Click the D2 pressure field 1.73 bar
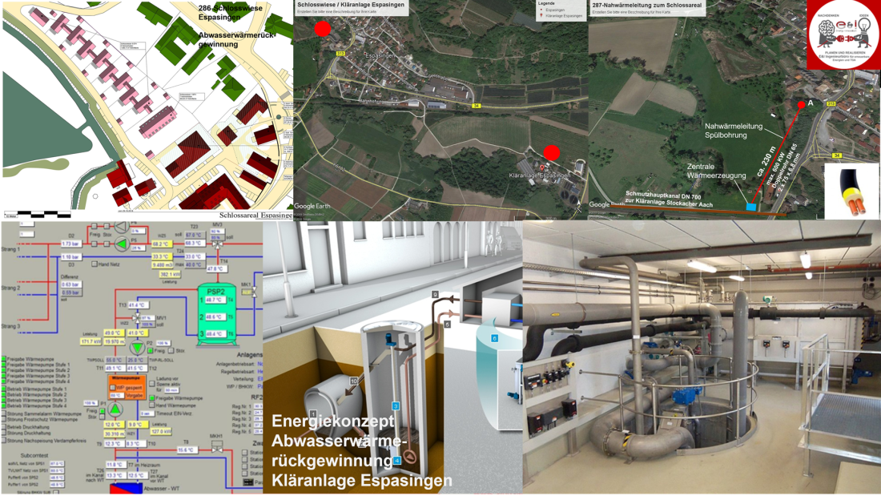 pos(71,243)
